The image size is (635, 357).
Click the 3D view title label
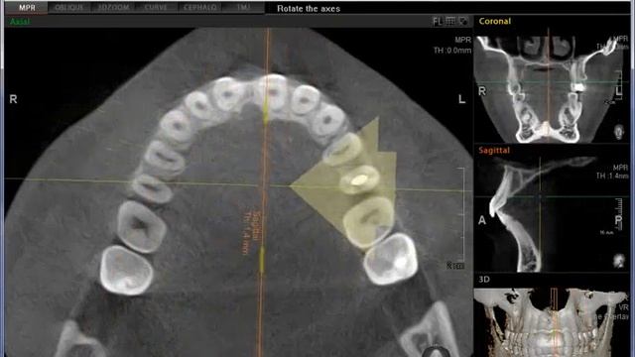pos(484,280)
